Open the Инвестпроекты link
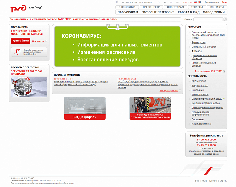Viewport: 236px width, 187px height. coord(200,94)
